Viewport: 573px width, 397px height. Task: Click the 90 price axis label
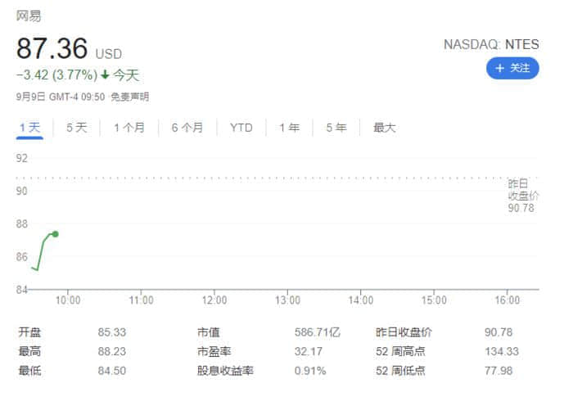(22, 191)
